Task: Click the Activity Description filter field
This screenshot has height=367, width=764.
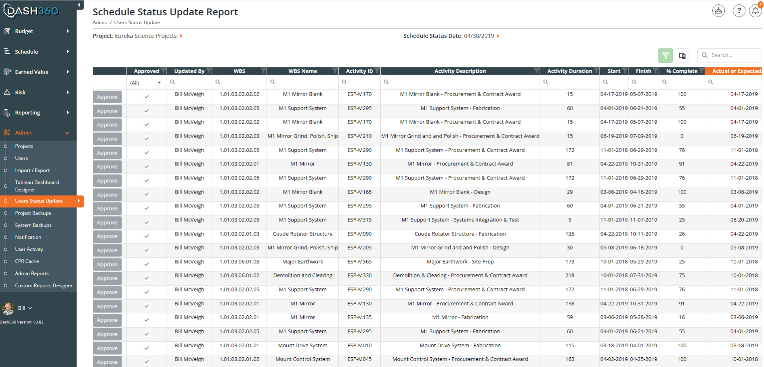Action: coord(460,82)
